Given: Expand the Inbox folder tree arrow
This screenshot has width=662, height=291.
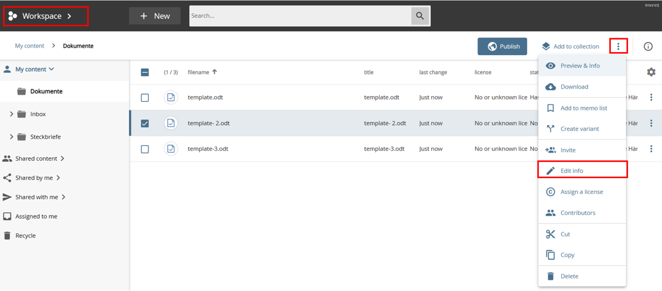Looking at the screenshot, I should 12,114.
